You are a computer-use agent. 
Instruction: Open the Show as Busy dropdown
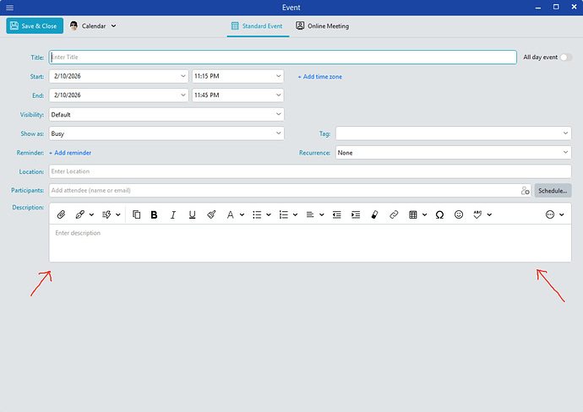pos(166,133)
